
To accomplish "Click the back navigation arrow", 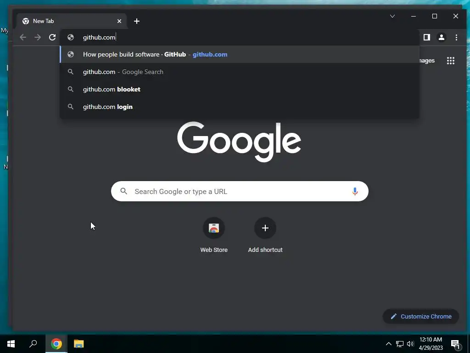I will pyautogui.click(x=23, y=37).
